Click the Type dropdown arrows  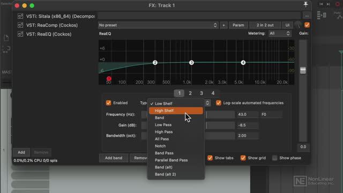[207, 103]
